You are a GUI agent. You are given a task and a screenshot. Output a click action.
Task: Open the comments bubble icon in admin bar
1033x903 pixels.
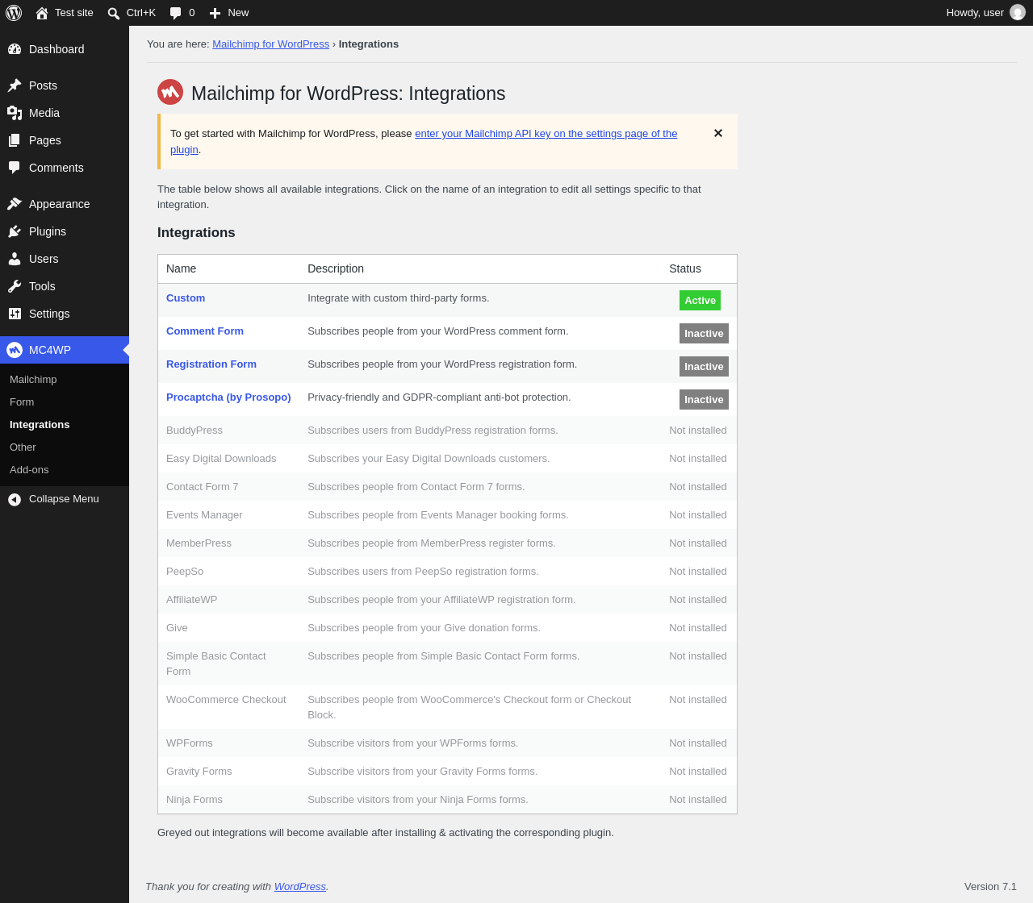click(176, 13)
